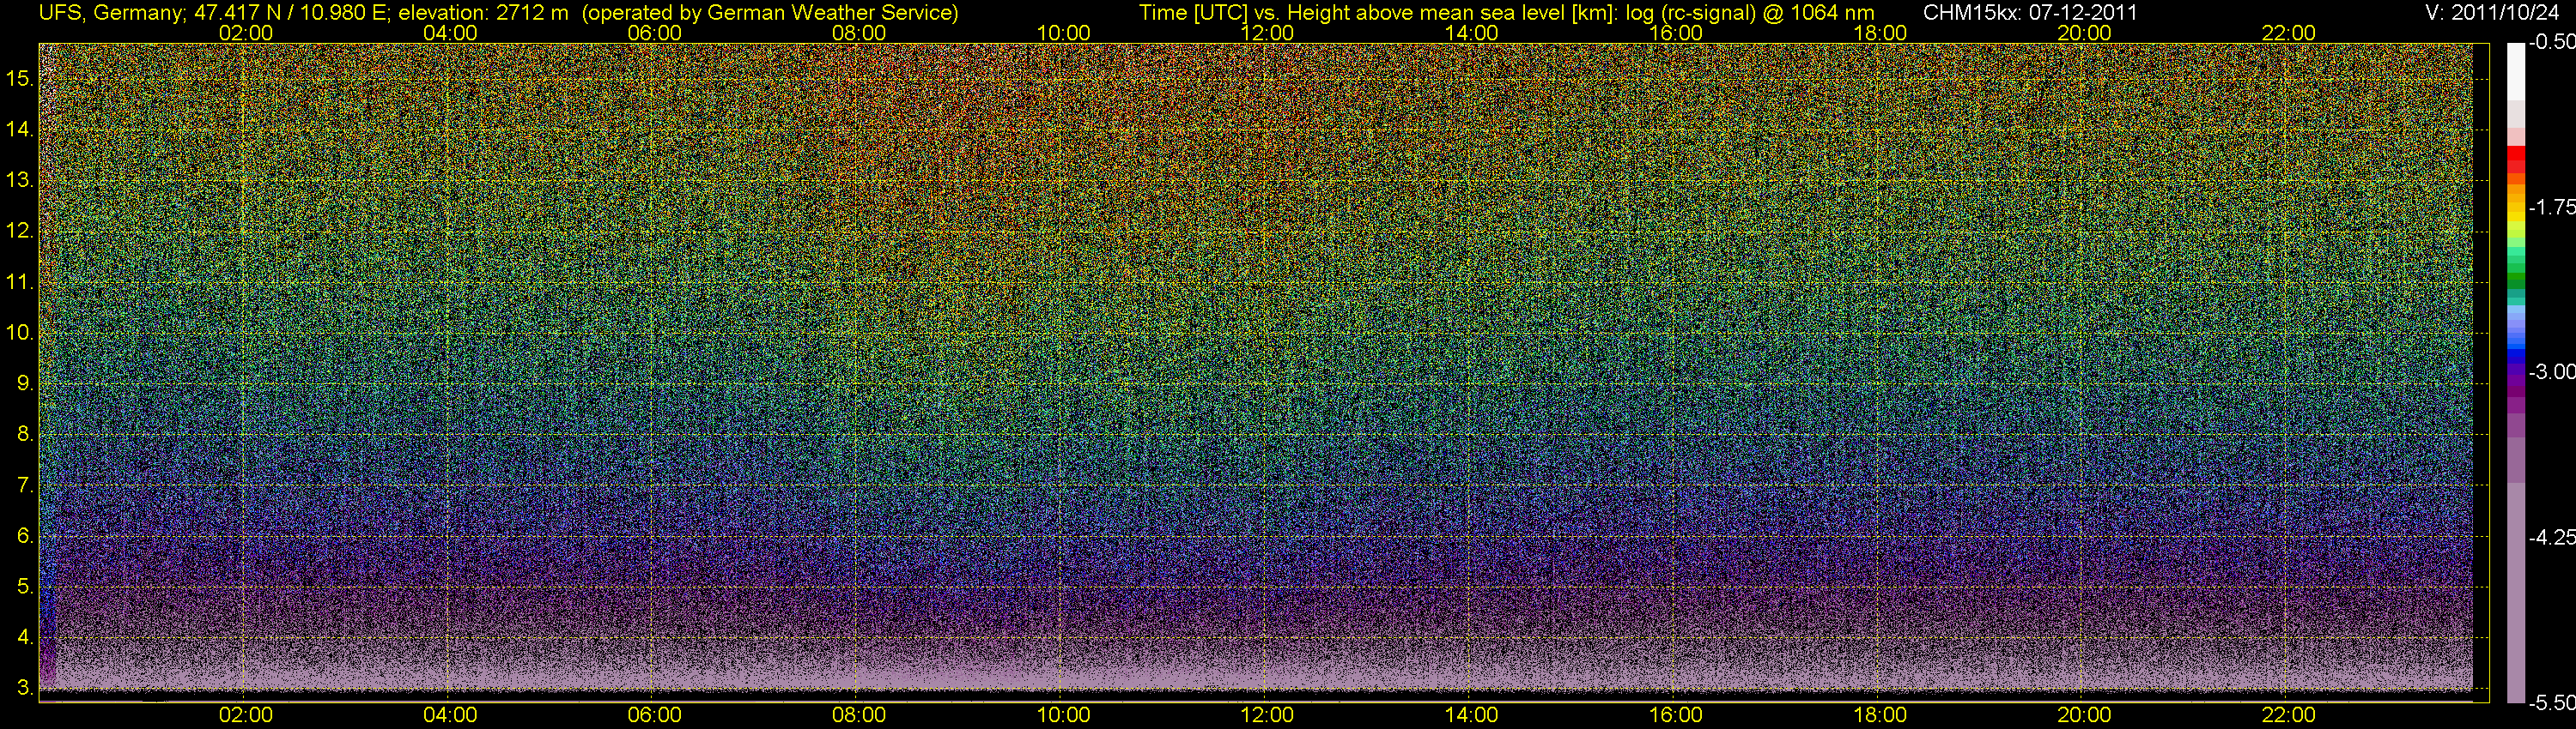The height and width of the screenshot is (729, 2576).
Task: Click the "-0.50" color scale value
Action: [x=2551, y=43]
